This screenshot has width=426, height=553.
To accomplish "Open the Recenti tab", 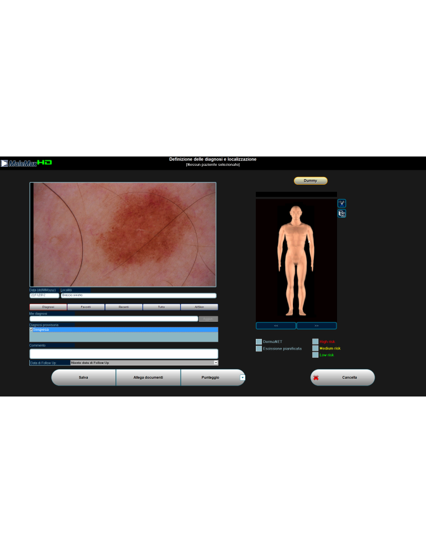I will [x=124, y=307].
